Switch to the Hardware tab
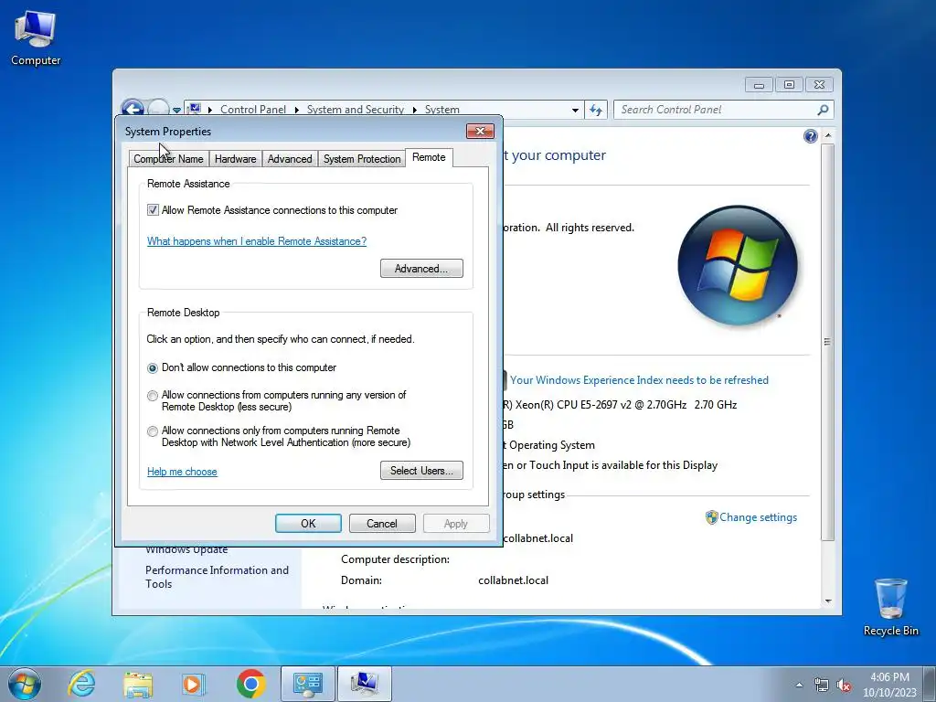 [235, 159]
